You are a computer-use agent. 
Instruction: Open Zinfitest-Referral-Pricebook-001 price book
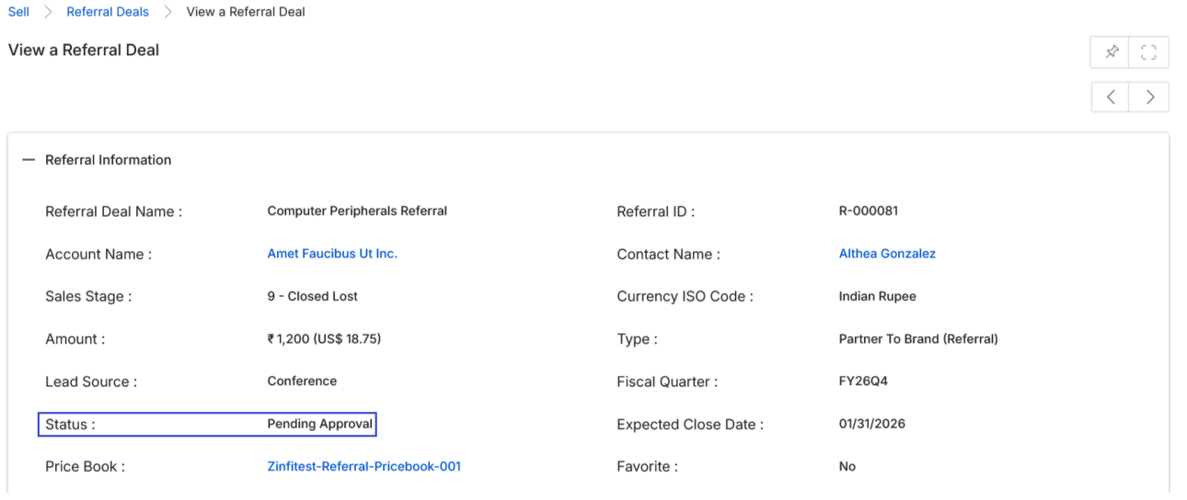click(x=363, y=467)
